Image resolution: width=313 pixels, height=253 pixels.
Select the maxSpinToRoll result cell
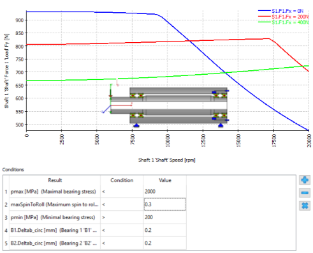click(x=55, y=204)
